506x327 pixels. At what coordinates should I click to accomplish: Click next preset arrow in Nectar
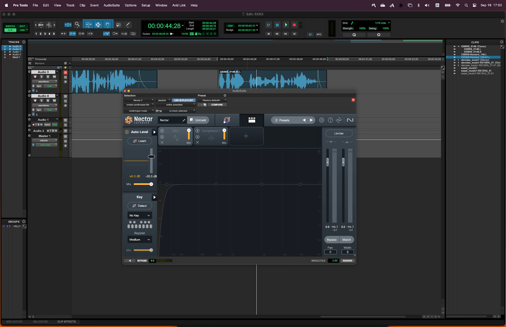coord(311,120)
